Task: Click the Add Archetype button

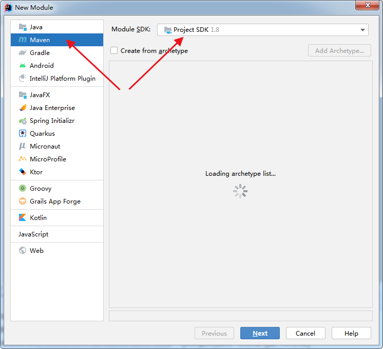Action: pos(339,50)
